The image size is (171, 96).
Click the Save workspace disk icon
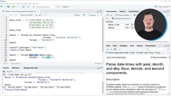(x=111, y=15)
